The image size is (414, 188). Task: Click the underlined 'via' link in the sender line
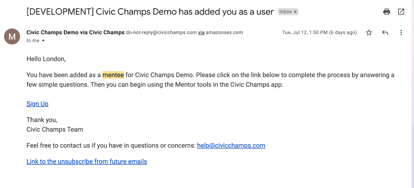coord(201,33)
